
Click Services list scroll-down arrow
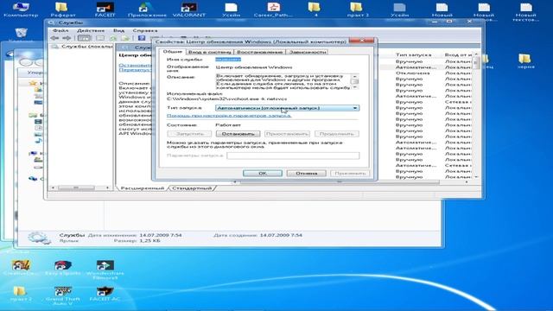click(476, 176)
